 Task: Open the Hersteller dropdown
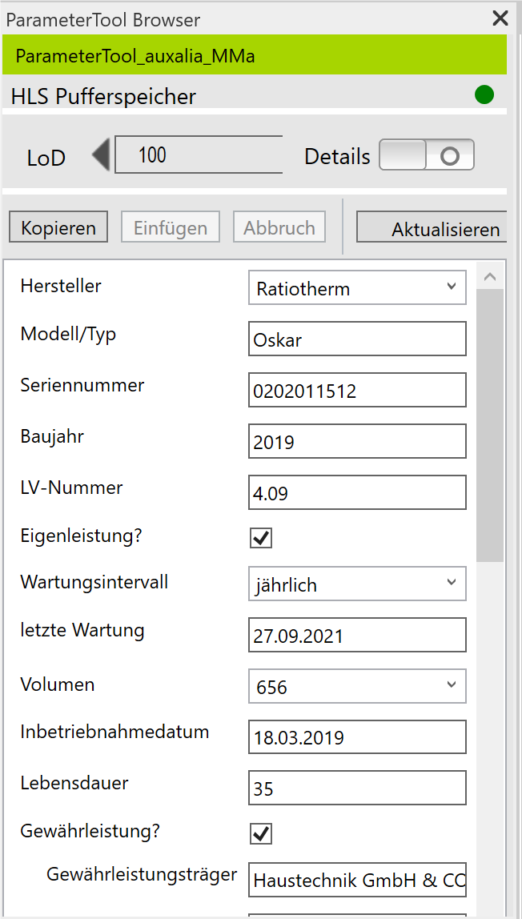[357, 288]
